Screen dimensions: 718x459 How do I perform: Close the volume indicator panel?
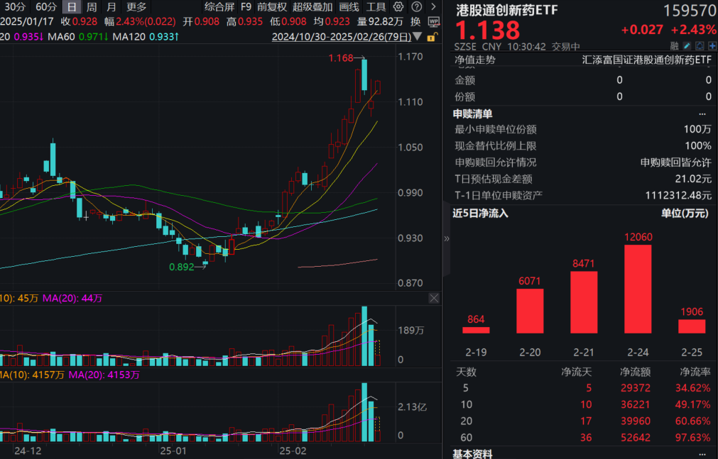point(434,298)
